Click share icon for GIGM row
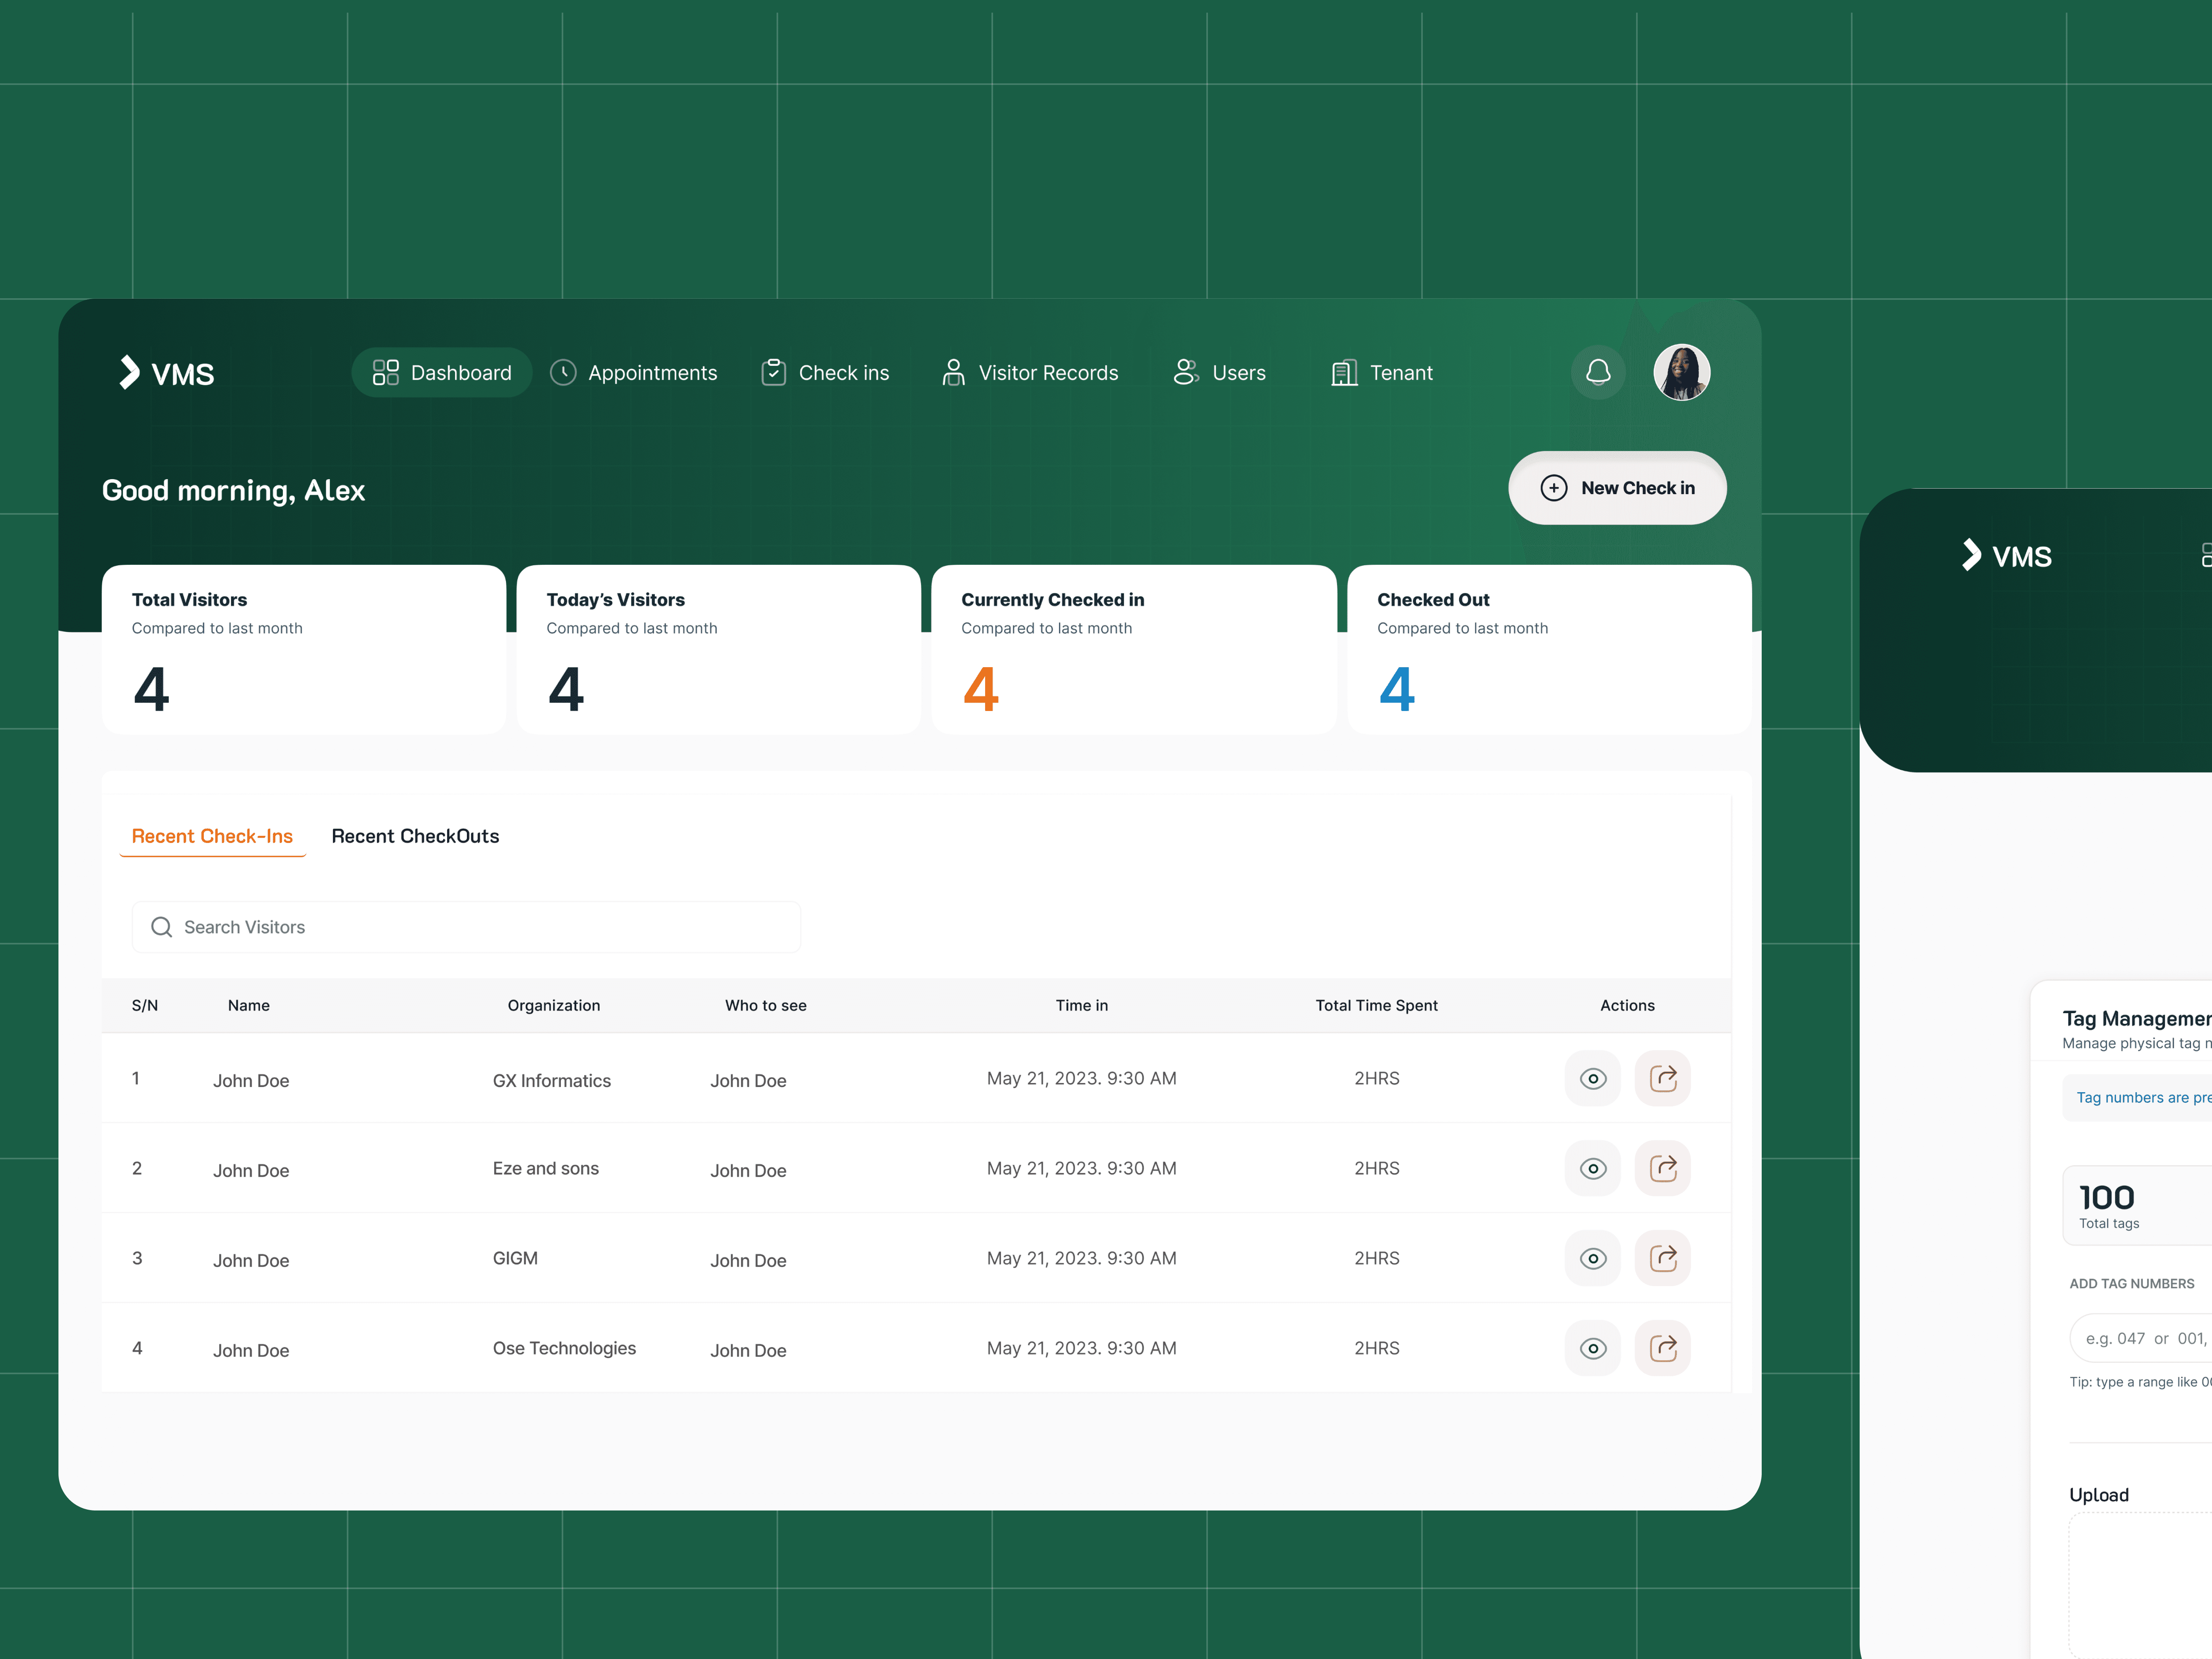Screen dimensions: 2212x1659 click(x=1663, y=1259)
